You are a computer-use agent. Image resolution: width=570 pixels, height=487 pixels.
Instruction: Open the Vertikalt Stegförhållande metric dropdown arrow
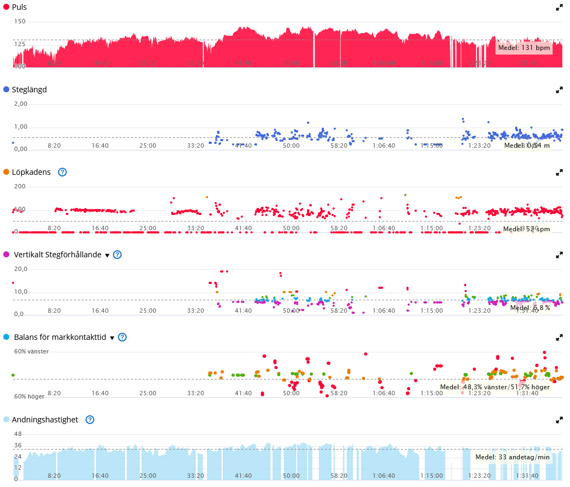pos(107,255)
